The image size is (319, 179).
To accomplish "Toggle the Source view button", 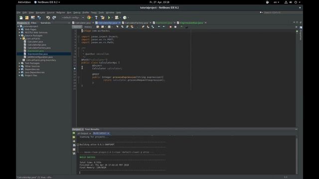I will 77,27.
